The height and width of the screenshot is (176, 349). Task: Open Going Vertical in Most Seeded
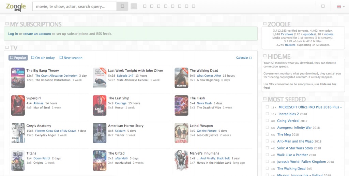(x=288, y=121)
